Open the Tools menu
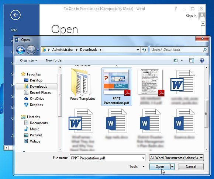The width and height of the screenshot is (214, 179). tap(137, 166)
